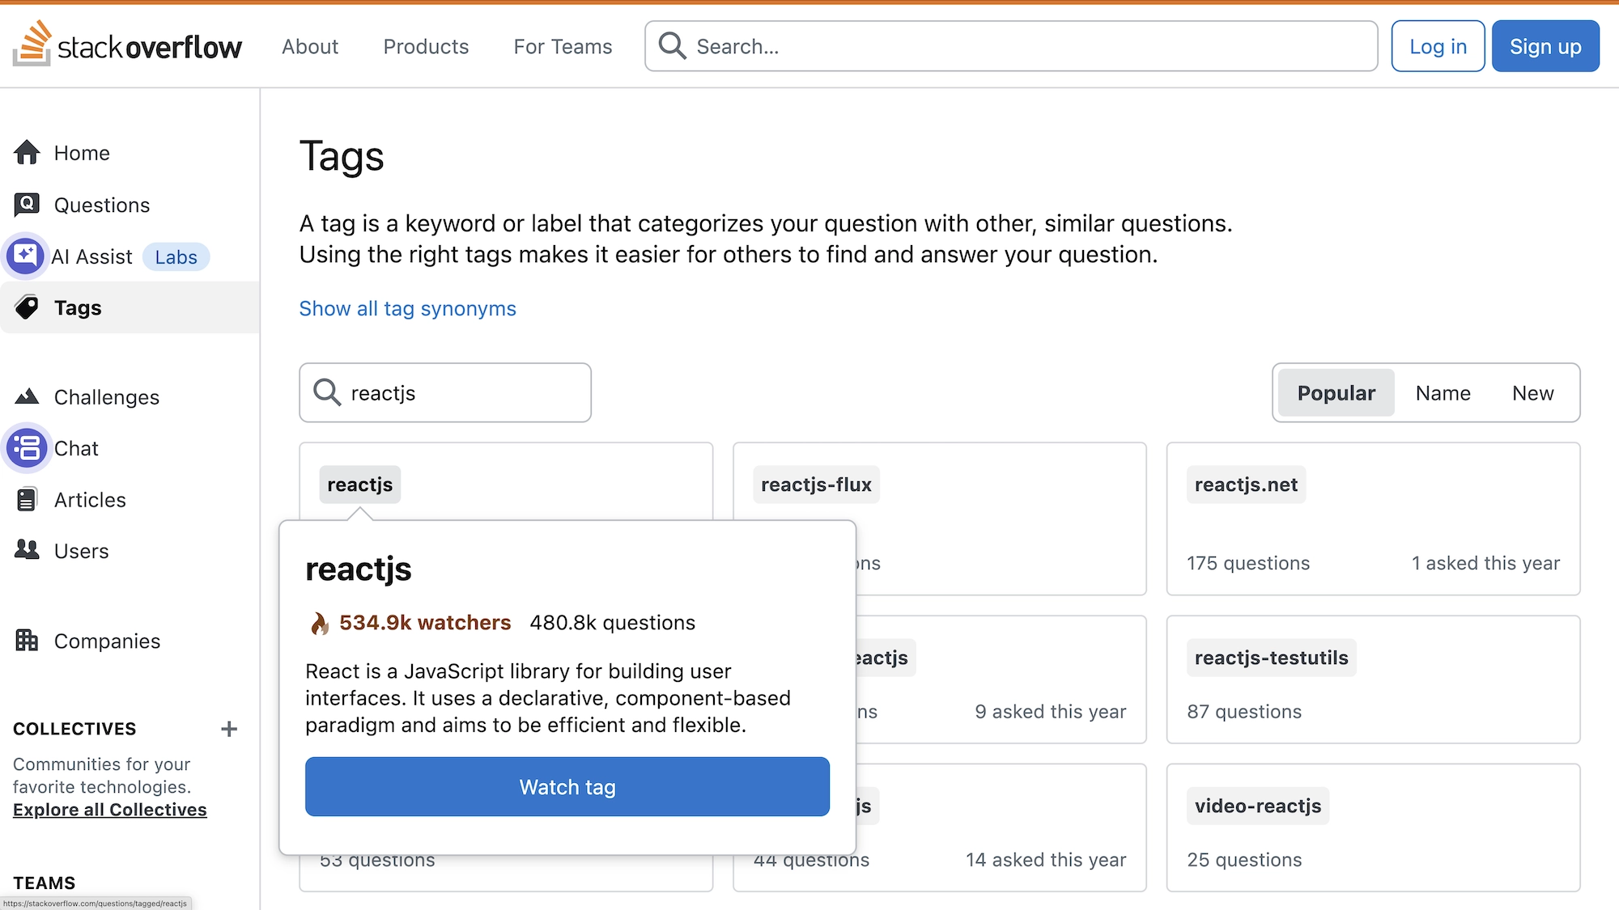Open the About menu item

click(x=310, y=47)
